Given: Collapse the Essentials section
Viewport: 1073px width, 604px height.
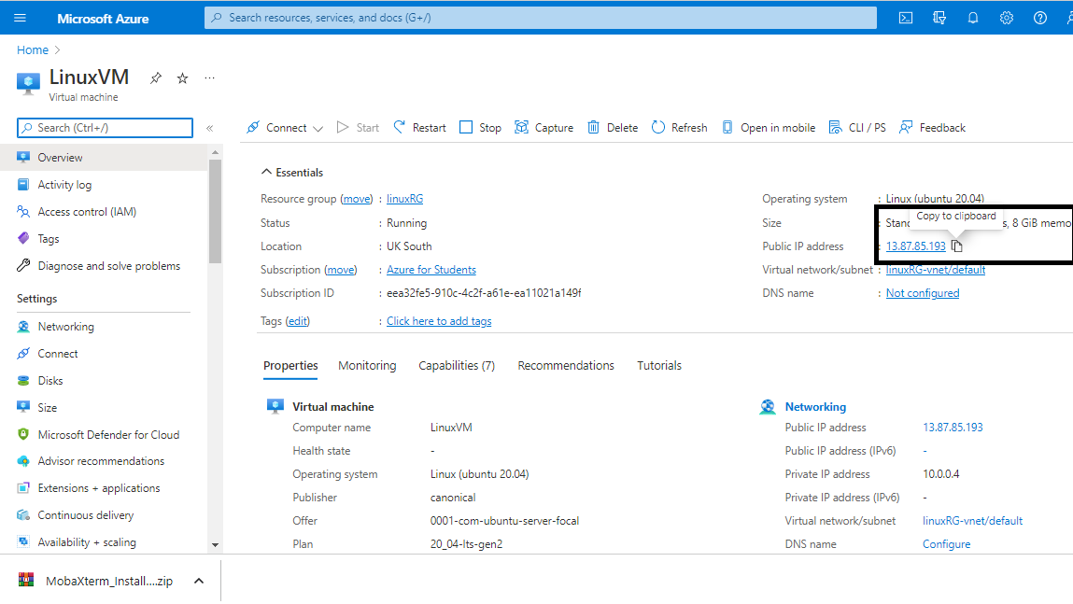Looking at the screenshot, I should (292, 173).
